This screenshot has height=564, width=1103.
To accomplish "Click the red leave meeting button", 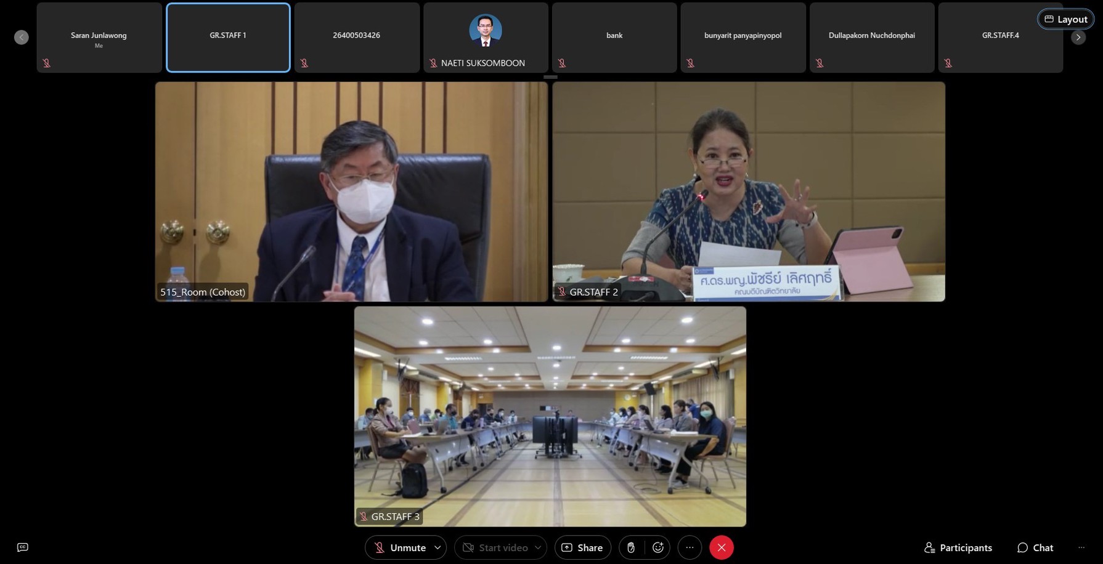I will click(721, 547).
